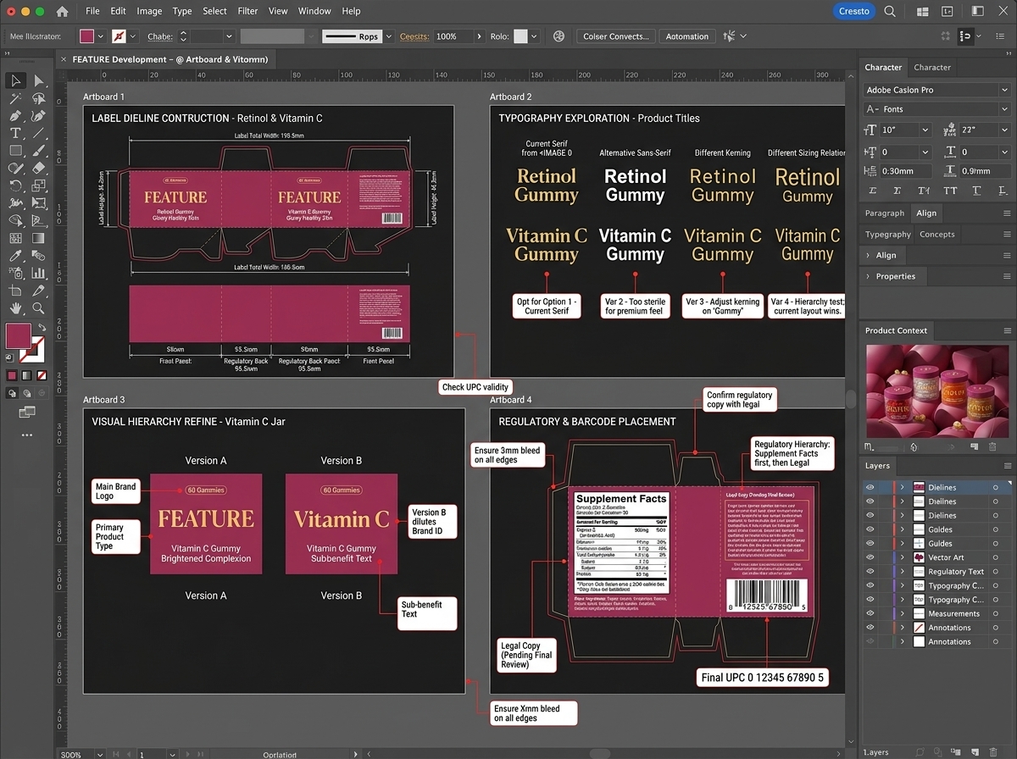
Task: Select the Mesh tool
Action: [15, 237]
